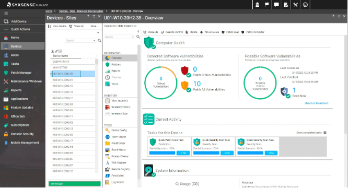Open Patch Manager
The image size is (348, 188).
(x=21, y=73)
